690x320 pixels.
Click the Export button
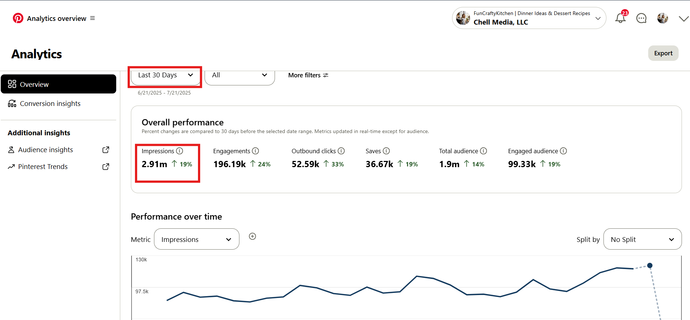[663, 53]
